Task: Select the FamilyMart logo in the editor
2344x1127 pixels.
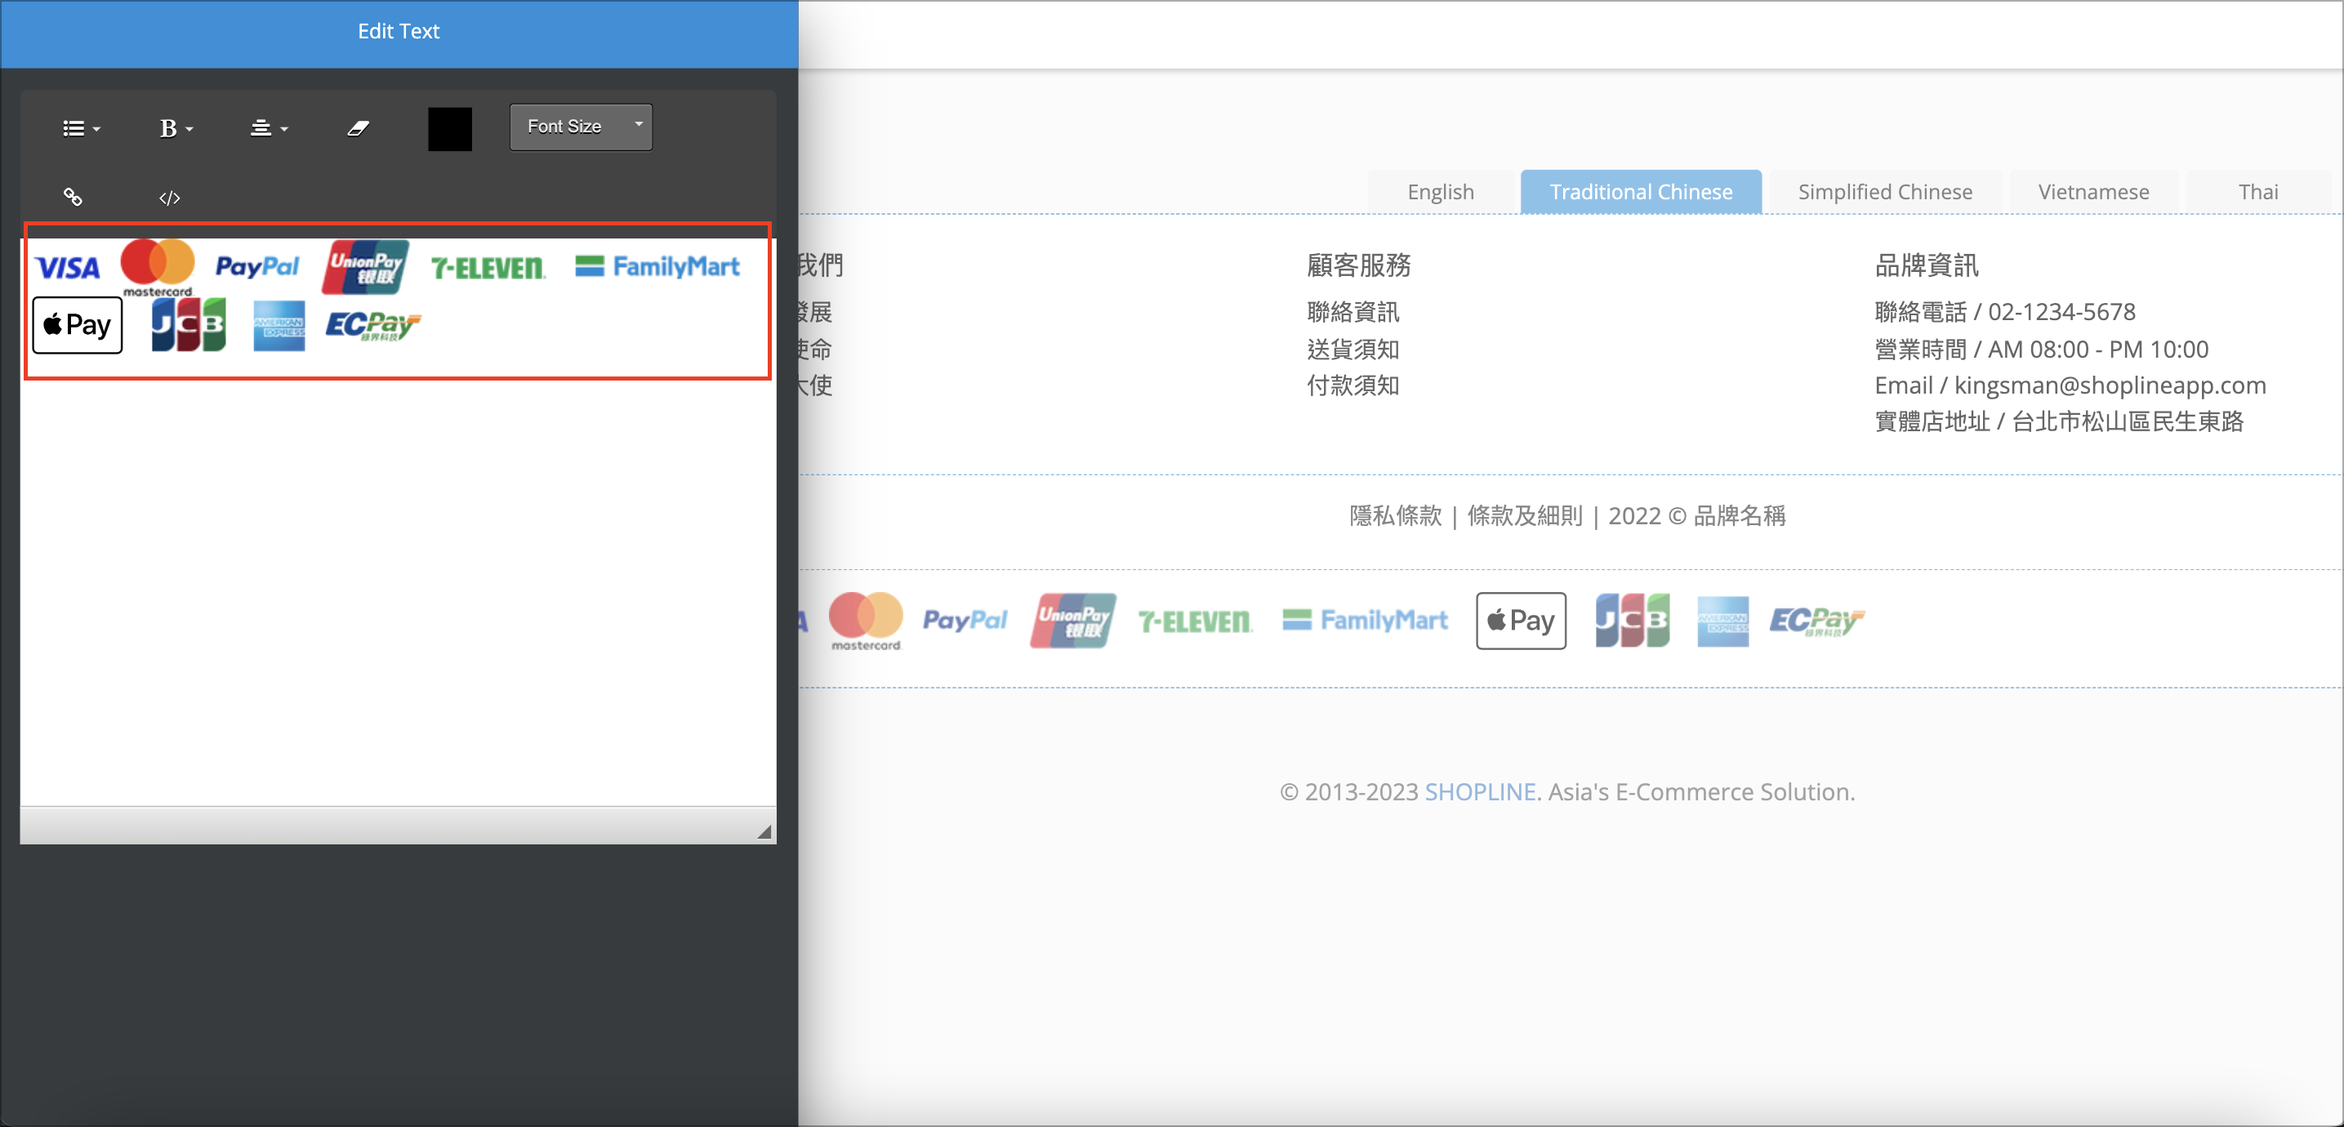Action: pyautogui.click(x=657, y=265)
